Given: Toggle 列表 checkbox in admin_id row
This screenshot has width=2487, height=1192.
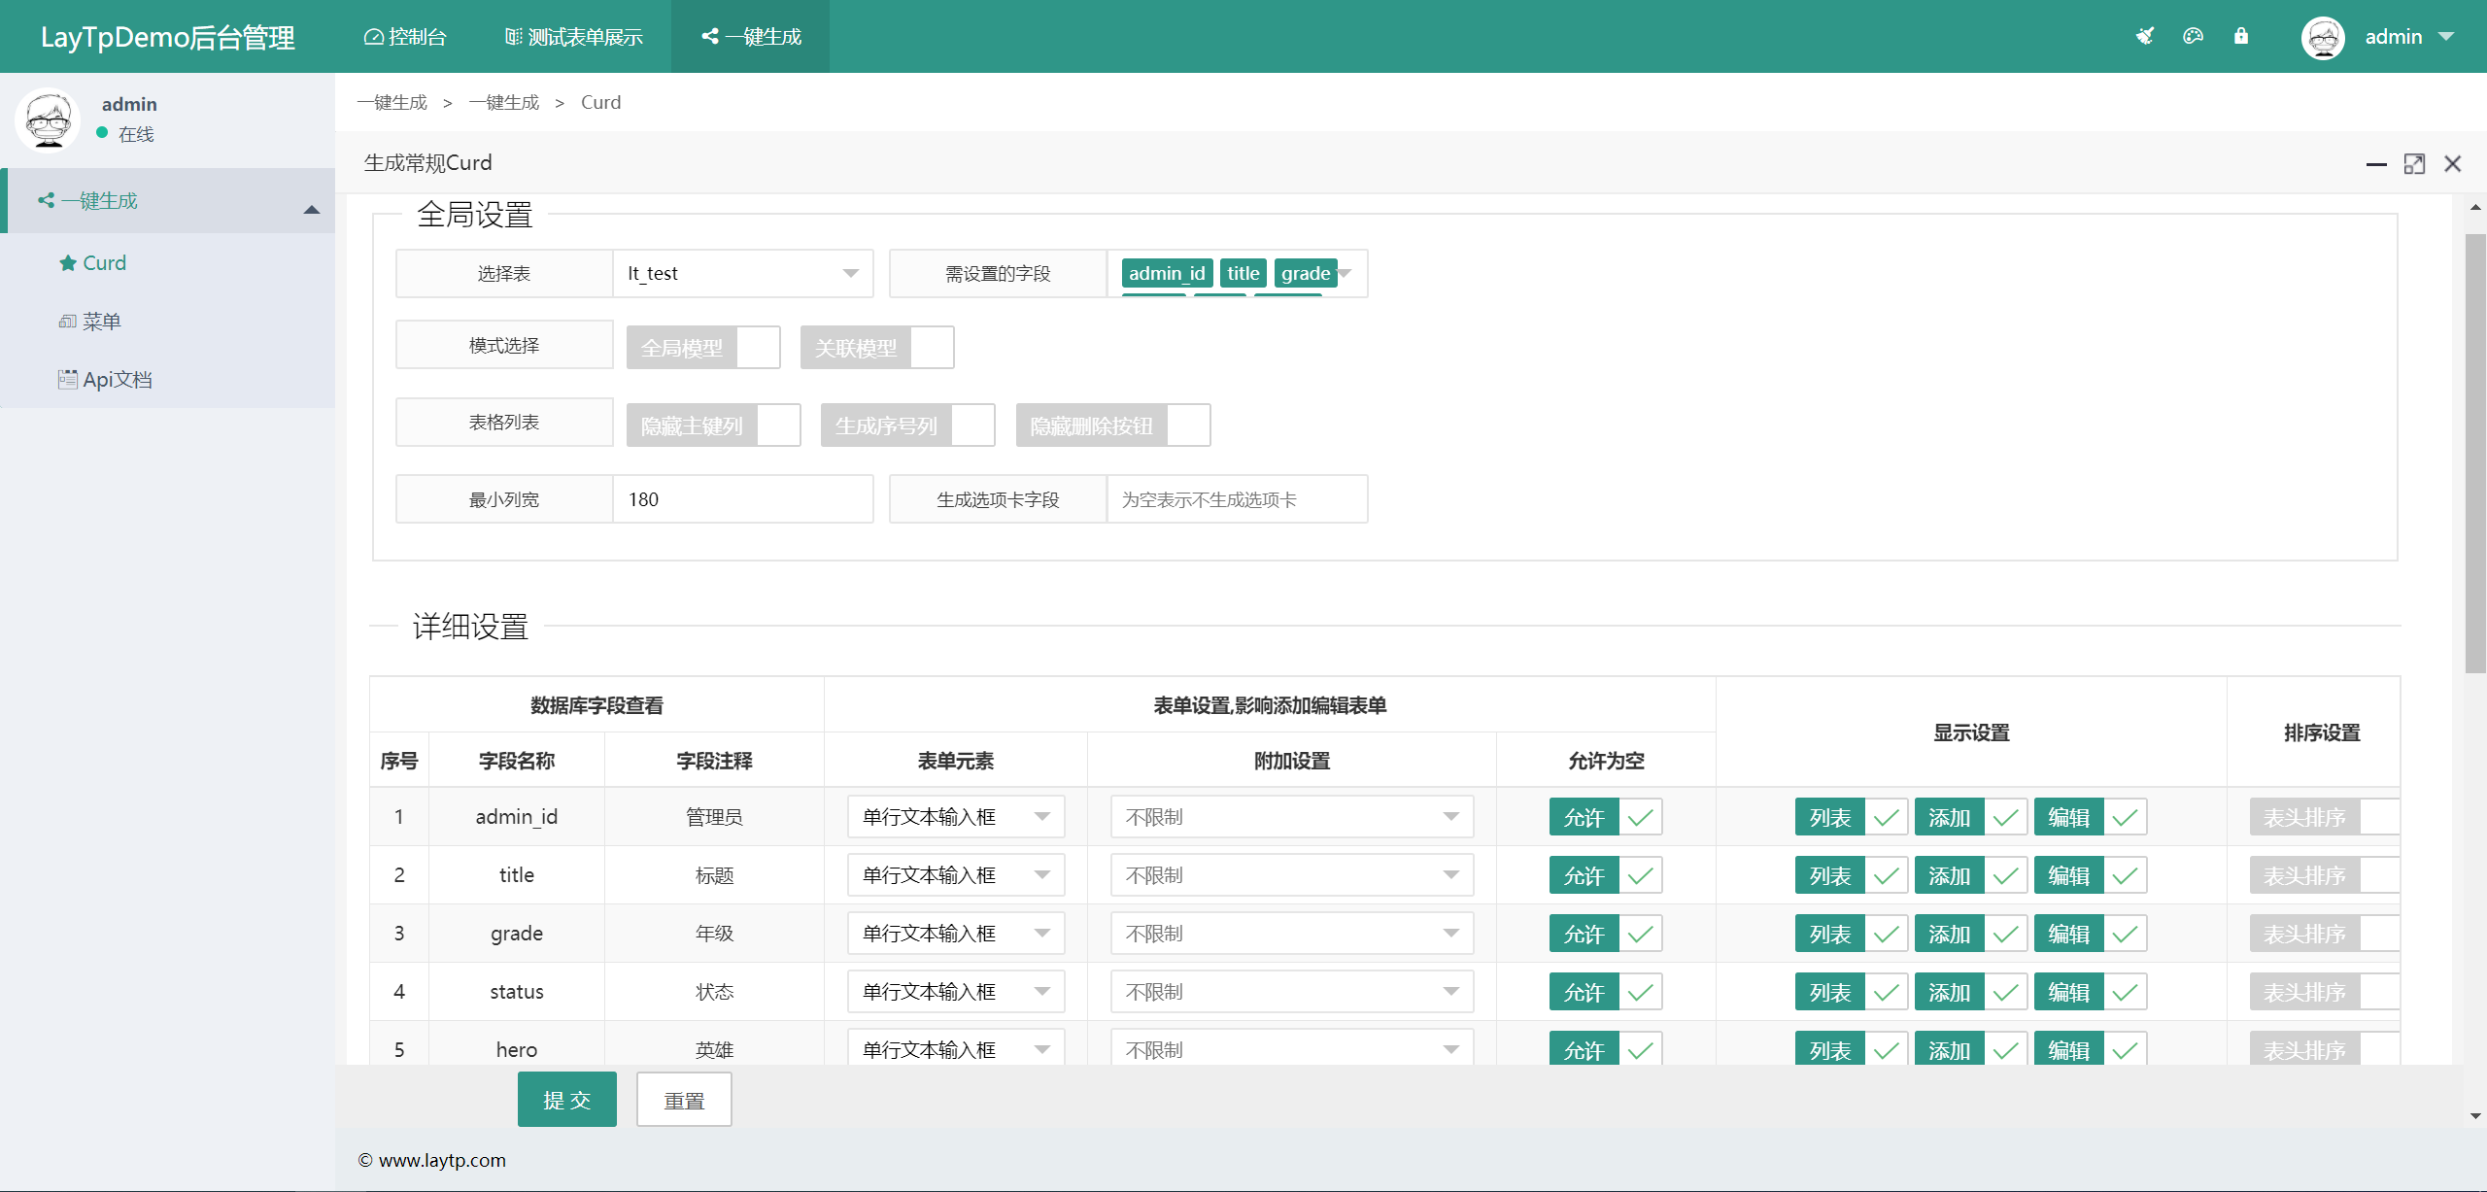Looking at the screenshot, I should tap(1852, 818).
